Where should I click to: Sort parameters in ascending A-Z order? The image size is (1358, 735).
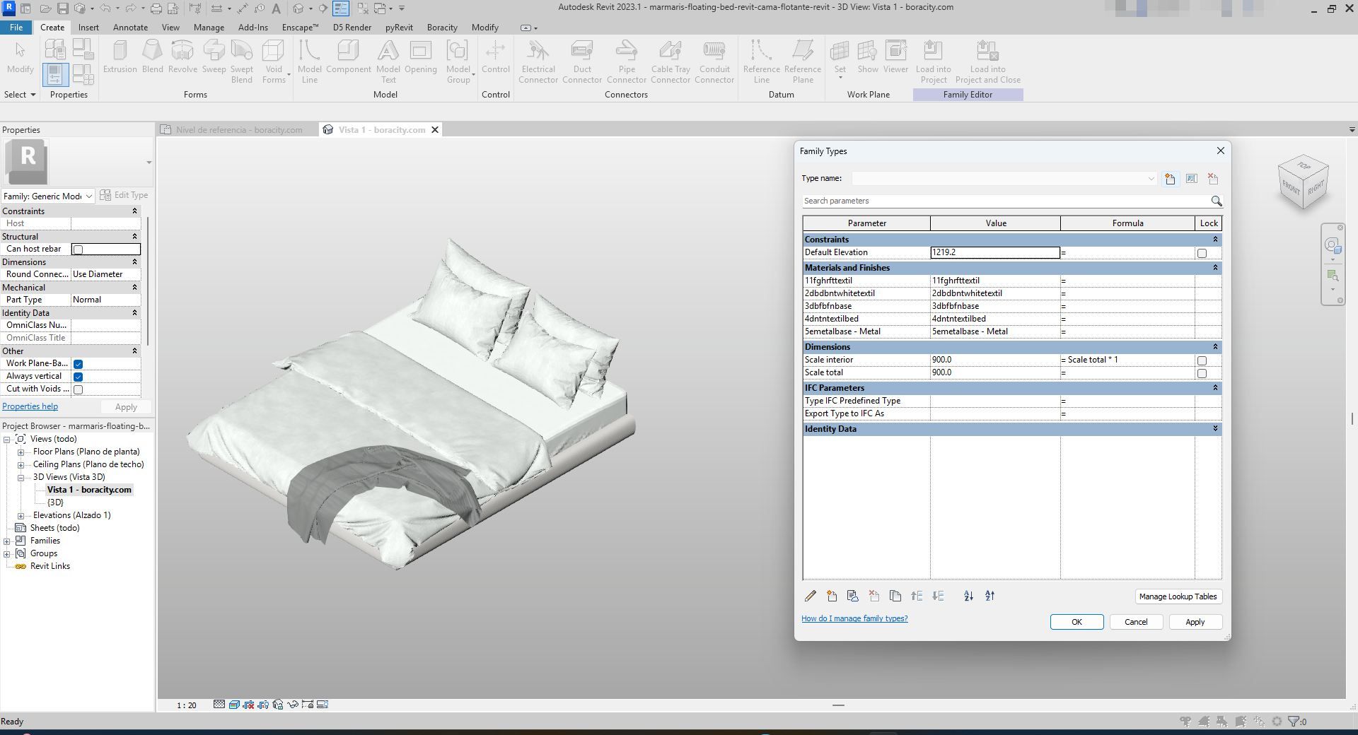click(x=968, y=596)
